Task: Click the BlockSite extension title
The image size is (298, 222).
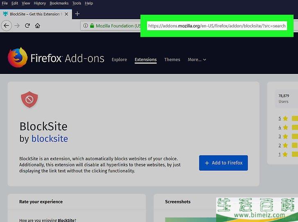Action: (x=43, y=126)
